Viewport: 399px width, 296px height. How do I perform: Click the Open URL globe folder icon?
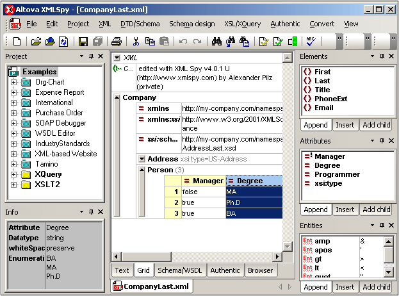pos(50,41)
